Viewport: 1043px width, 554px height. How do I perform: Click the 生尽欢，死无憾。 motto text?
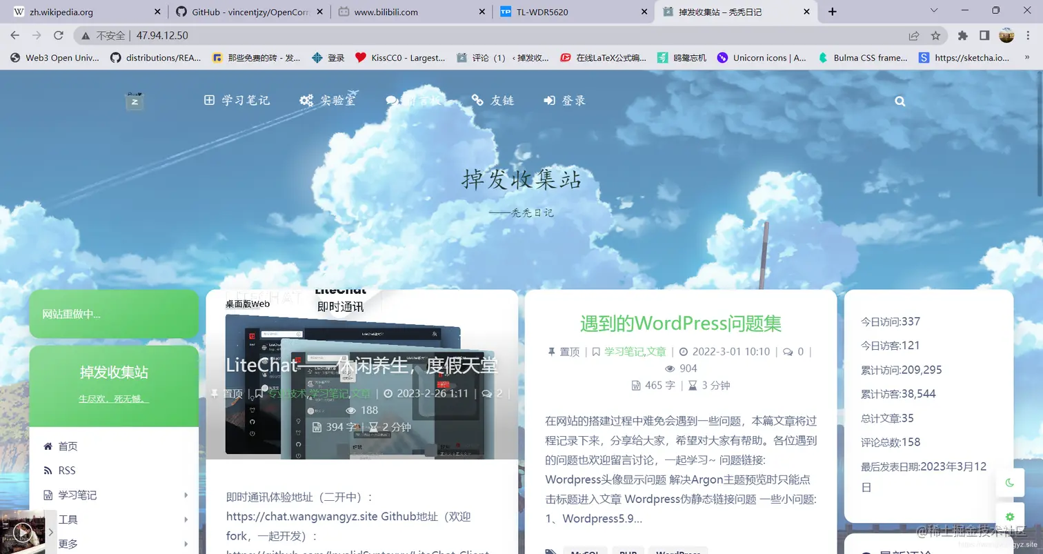pyautogui.click(x=114, y=399)
